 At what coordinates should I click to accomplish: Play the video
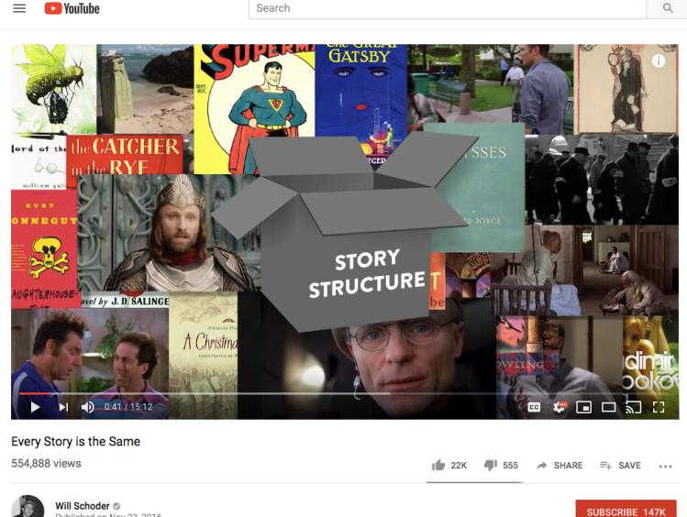point(35,407)
